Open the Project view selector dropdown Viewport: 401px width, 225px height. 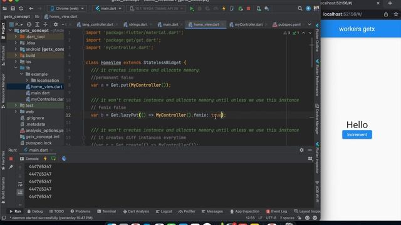16,24
